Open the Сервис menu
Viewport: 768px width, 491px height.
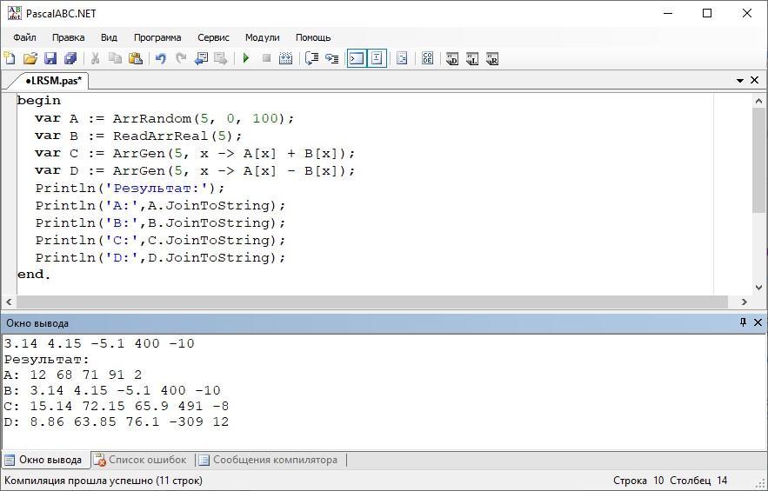coord(213,37)
